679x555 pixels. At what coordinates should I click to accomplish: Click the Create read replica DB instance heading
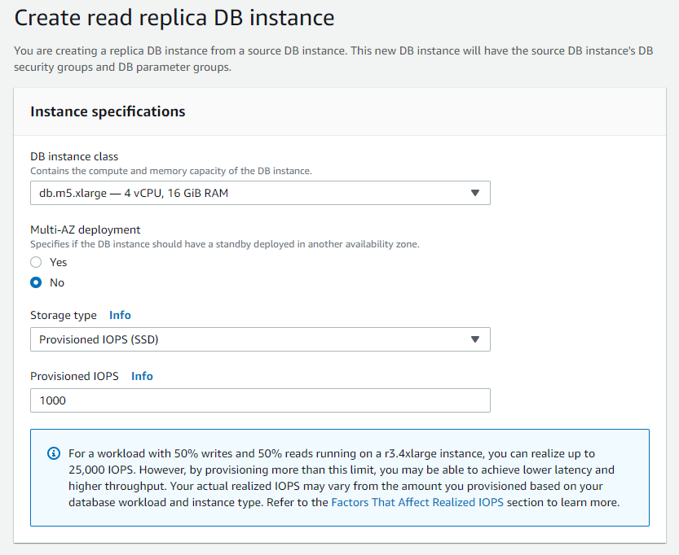click(174, 17)
